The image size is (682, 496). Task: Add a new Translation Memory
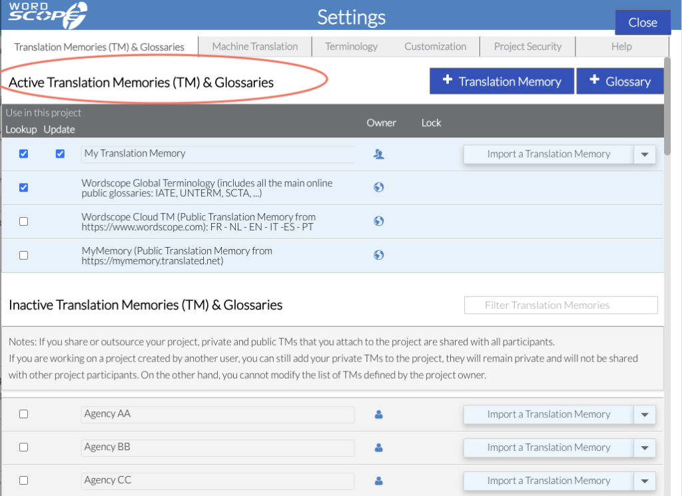click(x=502, y=81)
